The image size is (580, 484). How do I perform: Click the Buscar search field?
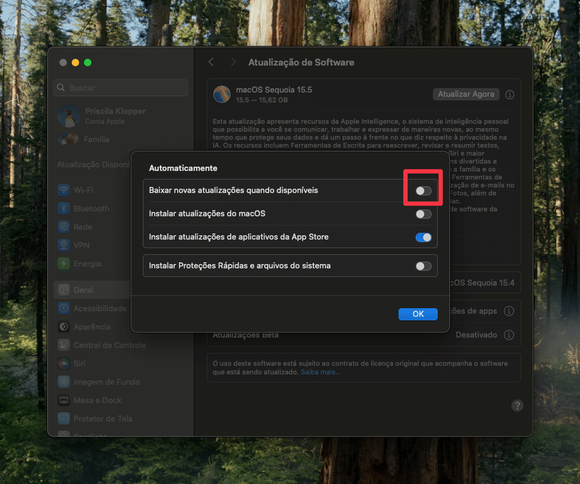pos(121,88)
